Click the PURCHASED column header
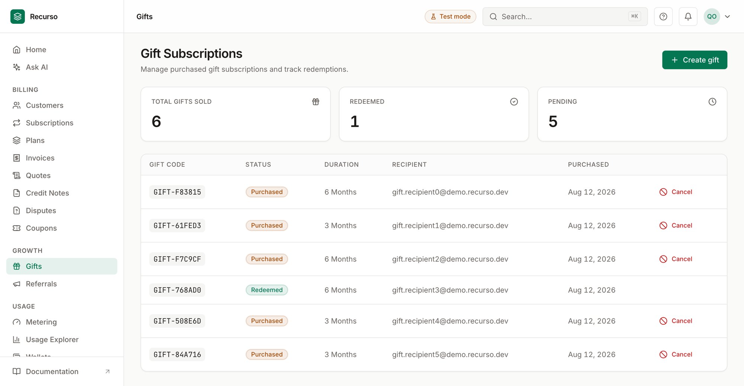Image resolution: width=744 pixels, height=386 pixels. [588, 165]
